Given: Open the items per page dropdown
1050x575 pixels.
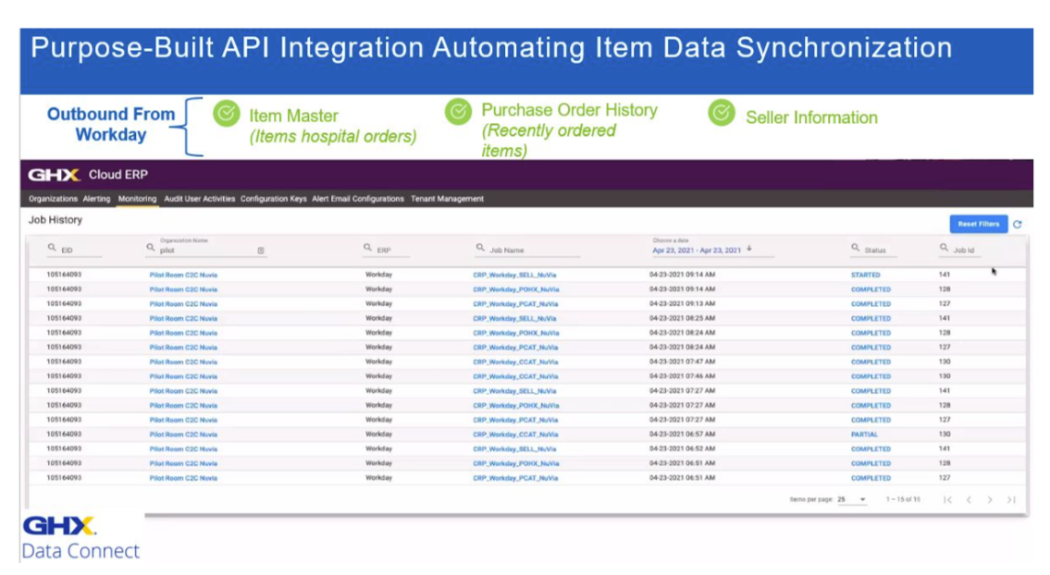Looking at the screenshot, I should 860,499.
